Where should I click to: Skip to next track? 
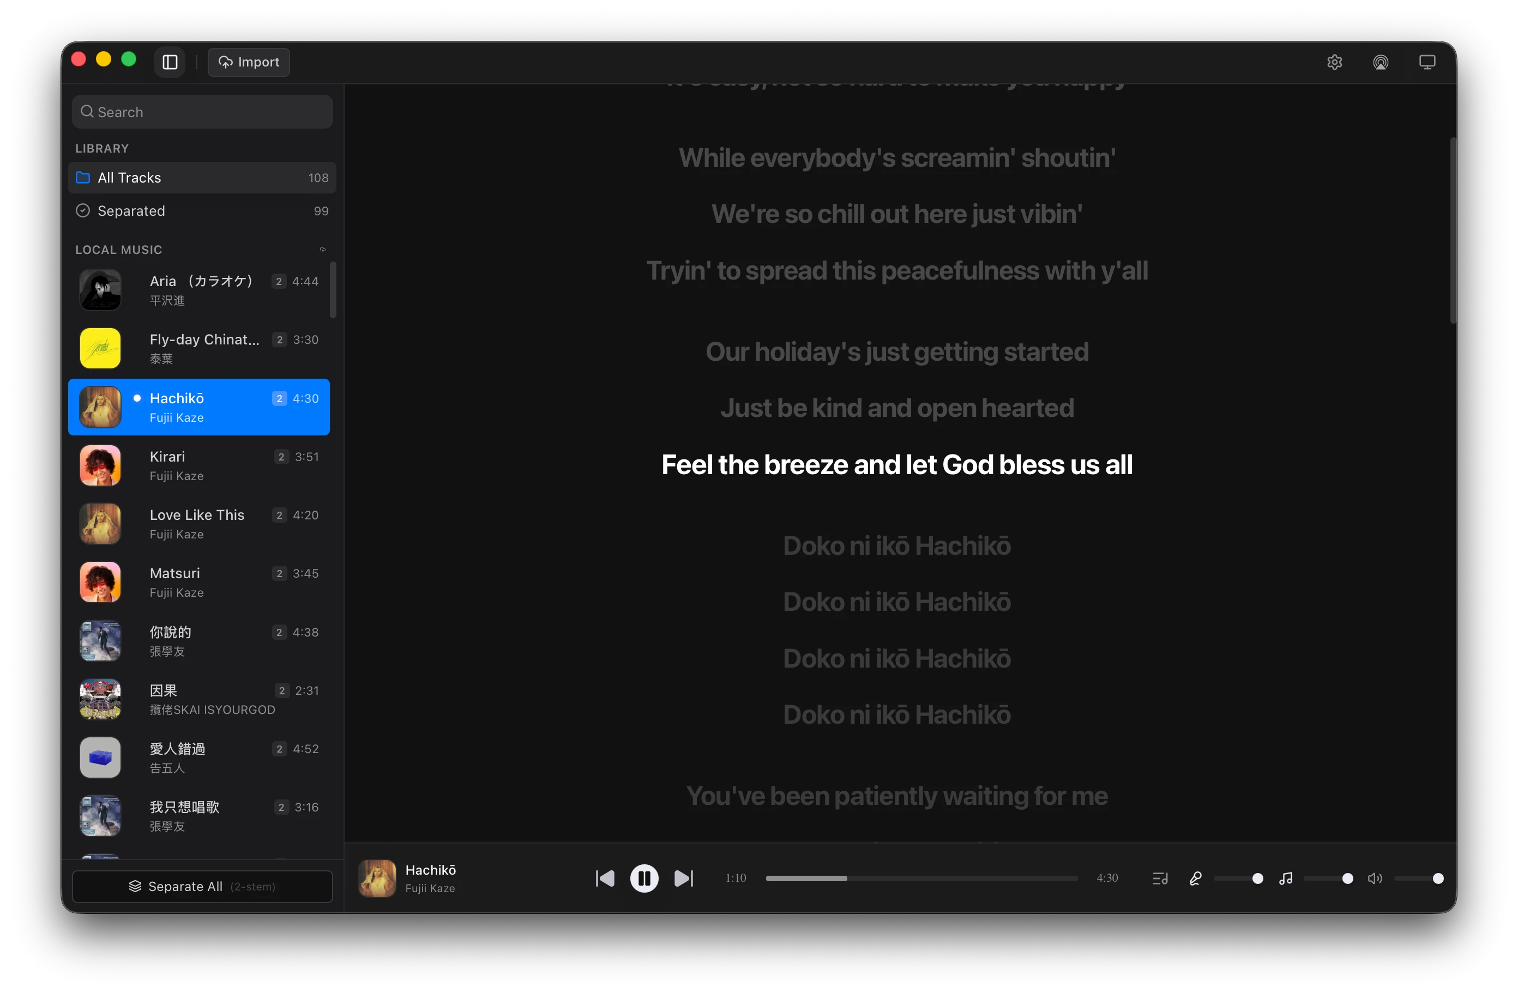click(x=684, y=878)
